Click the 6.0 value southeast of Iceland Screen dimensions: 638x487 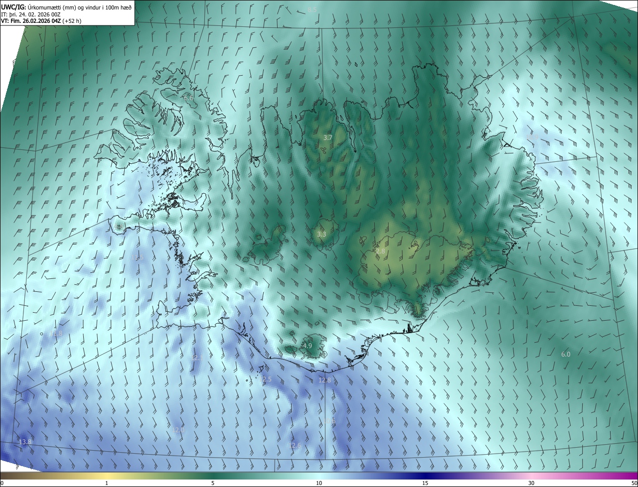click(566, 354)
